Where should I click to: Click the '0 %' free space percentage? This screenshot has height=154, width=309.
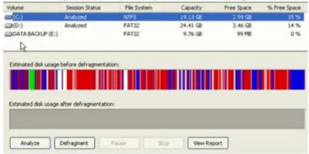point(296,34)
